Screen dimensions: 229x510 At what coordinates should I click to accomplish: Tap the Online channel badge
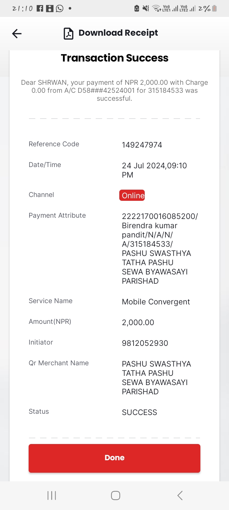[132, 195]
